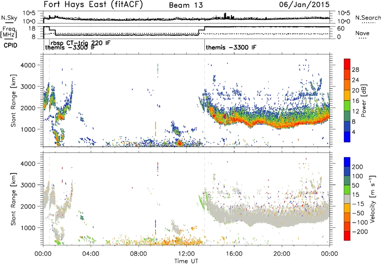
Task: Click the '04:00' time axis tick
Action: coord(90,254)
